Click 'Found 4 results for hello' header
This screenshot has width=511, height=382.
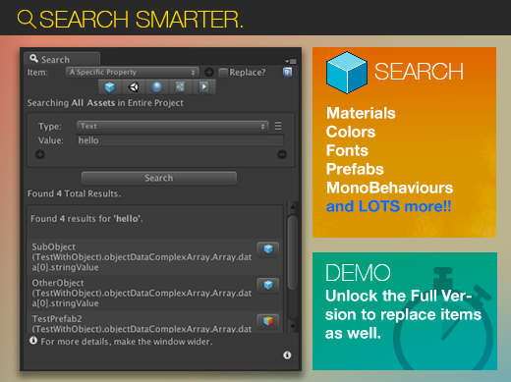(86, 219)
